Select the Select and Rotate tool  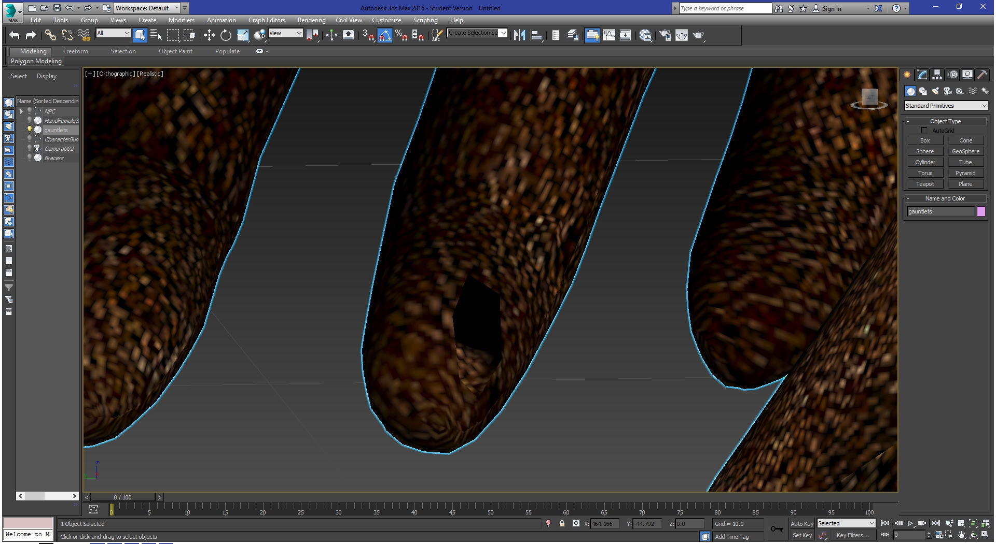[x=226, y=35]
